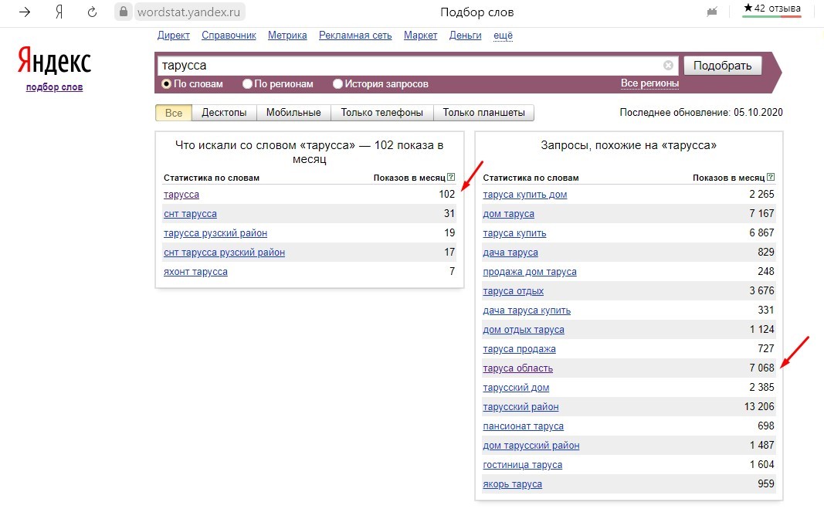Screen dimensions: 824x519
Task: Switch to the 'Только телефоны' tab
Action: (x=381, y=113)
